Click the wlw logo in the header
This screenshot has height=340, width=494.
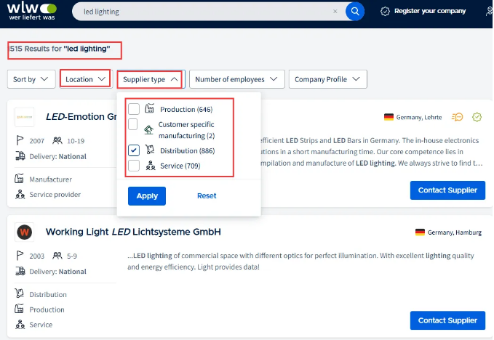[x=31, y=12]
